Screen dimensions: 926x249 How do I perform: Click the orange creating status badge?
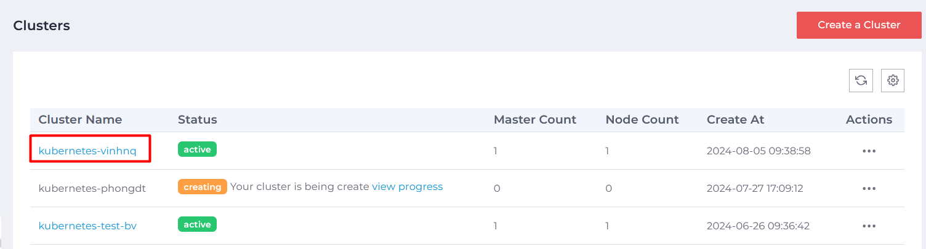pyautogui.click(x=203, y=187)
